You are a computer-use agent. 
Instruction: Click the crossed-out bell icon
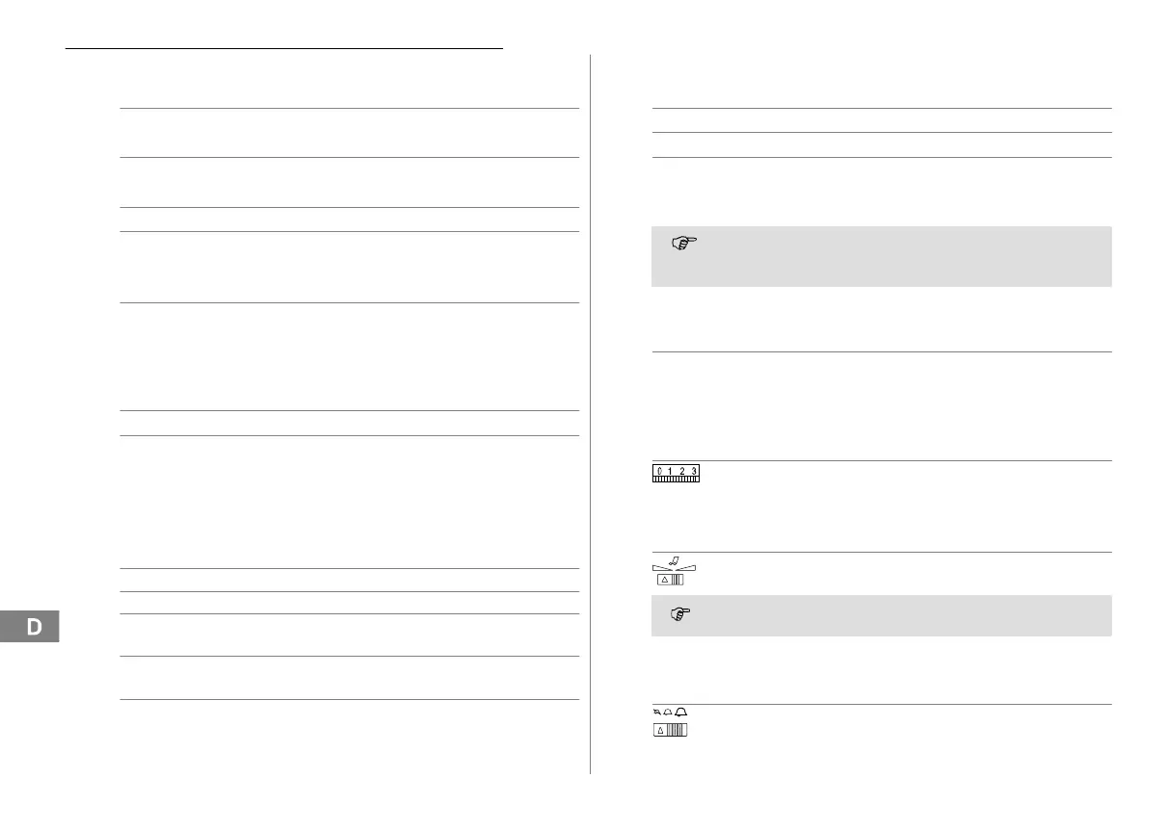(655, 712)
